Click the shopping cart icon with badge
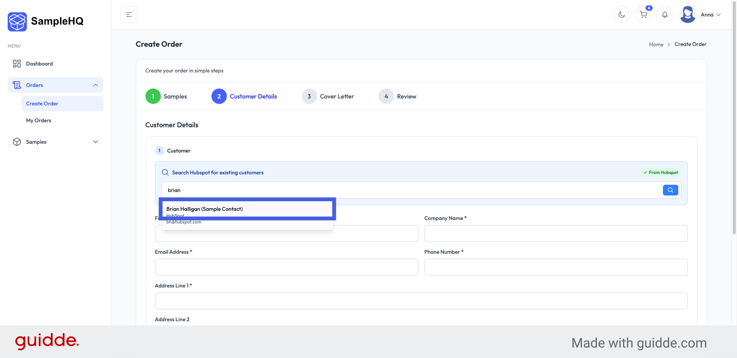 pyautogui.click(x=643, y=15)
